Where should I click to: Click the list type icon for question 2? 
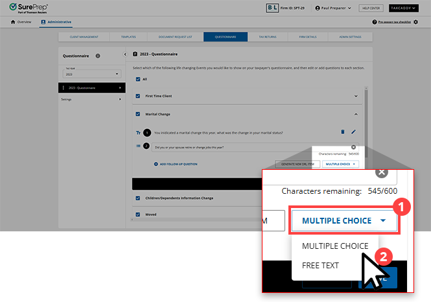pyautogui.click(x=138, y=146)
